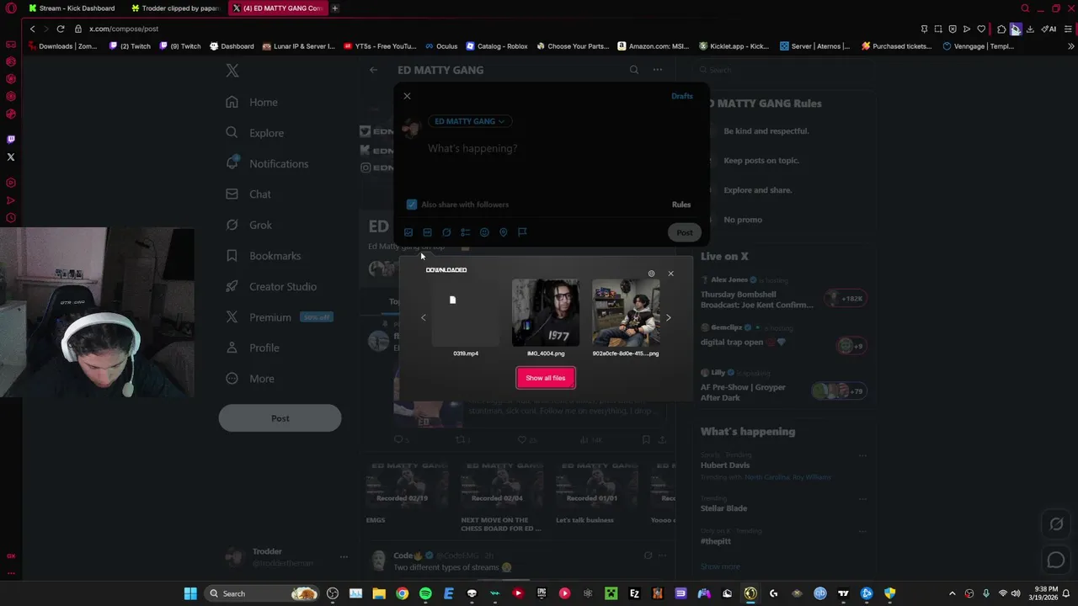Viewport: 1078px width, 606px height.
Task: Click the sidebar Post button
Action: (280, 418)
